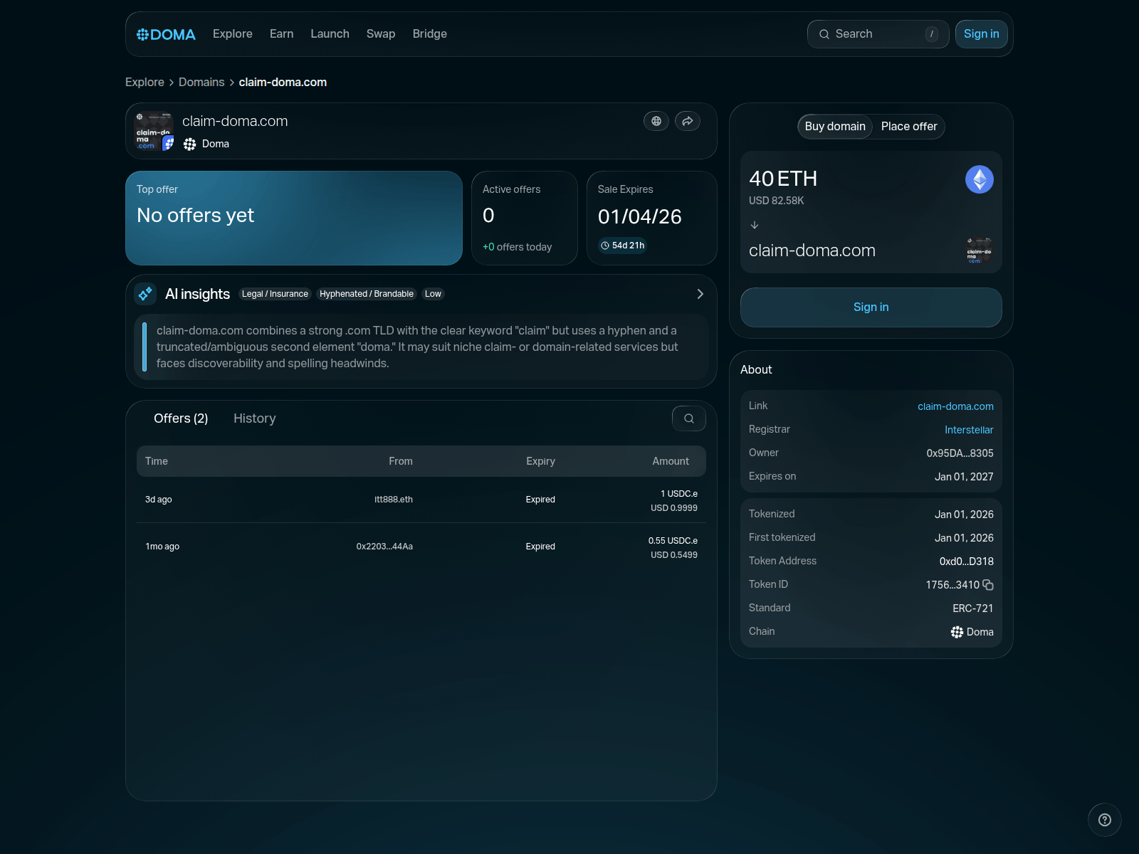Viewport: 1139px width, 854px height.
Task: Open the Swap page
Action: tap(381, 33)
